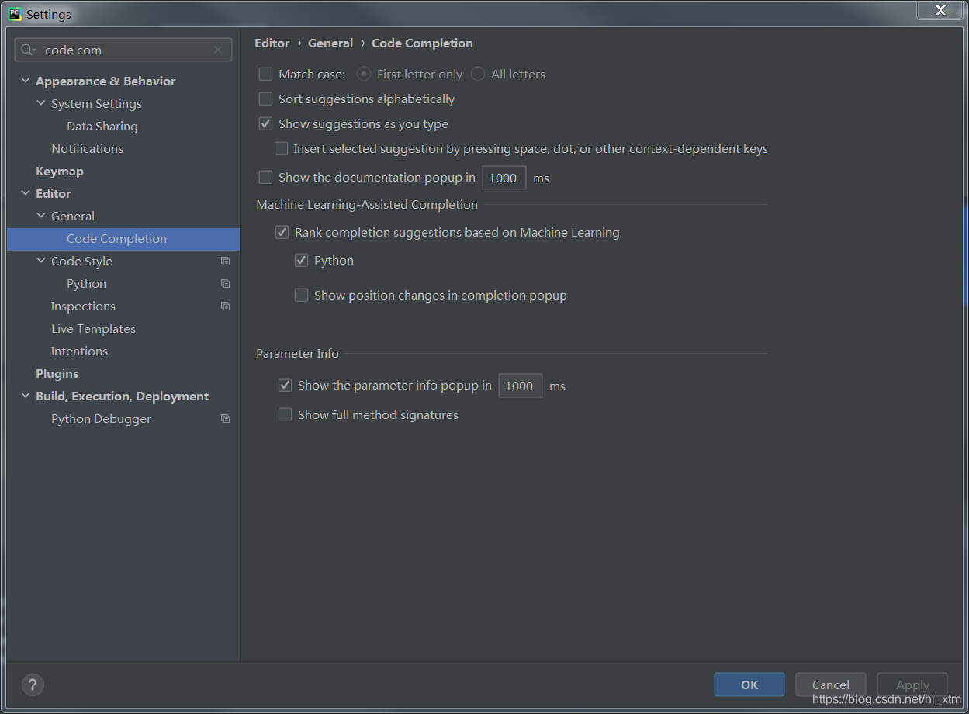This screenshot has height=714, width=969.
Task: Toggle Sort suggestions alphabetically
Action: click(265, 99)
